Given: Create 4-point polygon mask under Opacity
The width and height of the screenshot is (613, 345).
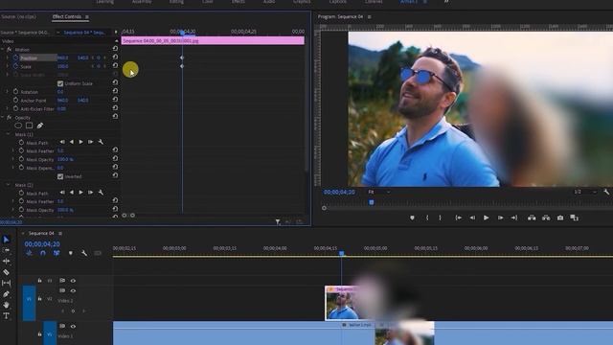Looking at the screenshot, I should pyautogui.click(x=29, y=126).
